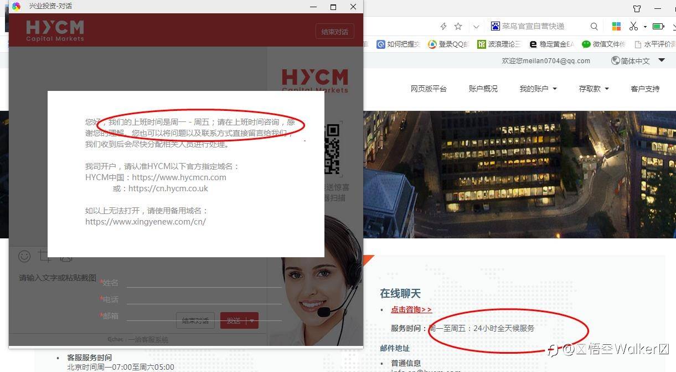Click the 点击咨询>> link
Image resolution: width=676 pixels, height=372 pixels.
click(x=411, y=310)
